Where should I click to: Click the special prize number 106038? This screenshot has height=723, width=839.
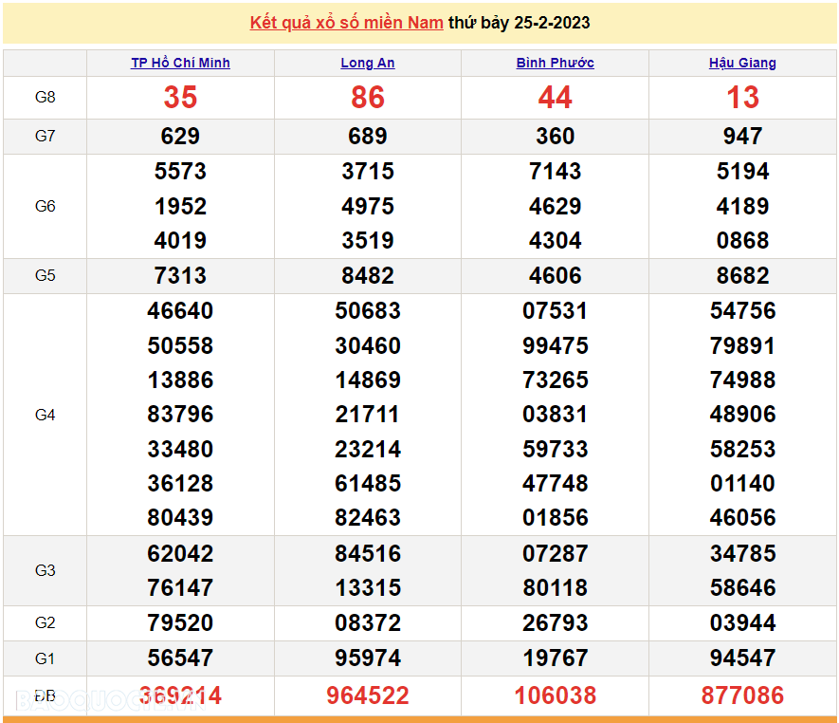pos(555,695)
